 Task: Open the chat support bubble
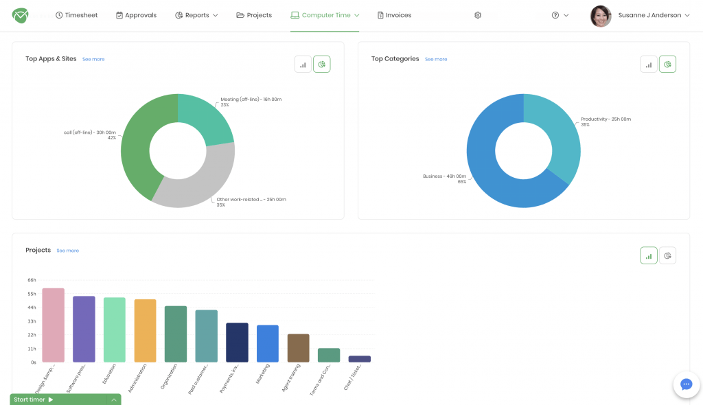tap(686, 384)
